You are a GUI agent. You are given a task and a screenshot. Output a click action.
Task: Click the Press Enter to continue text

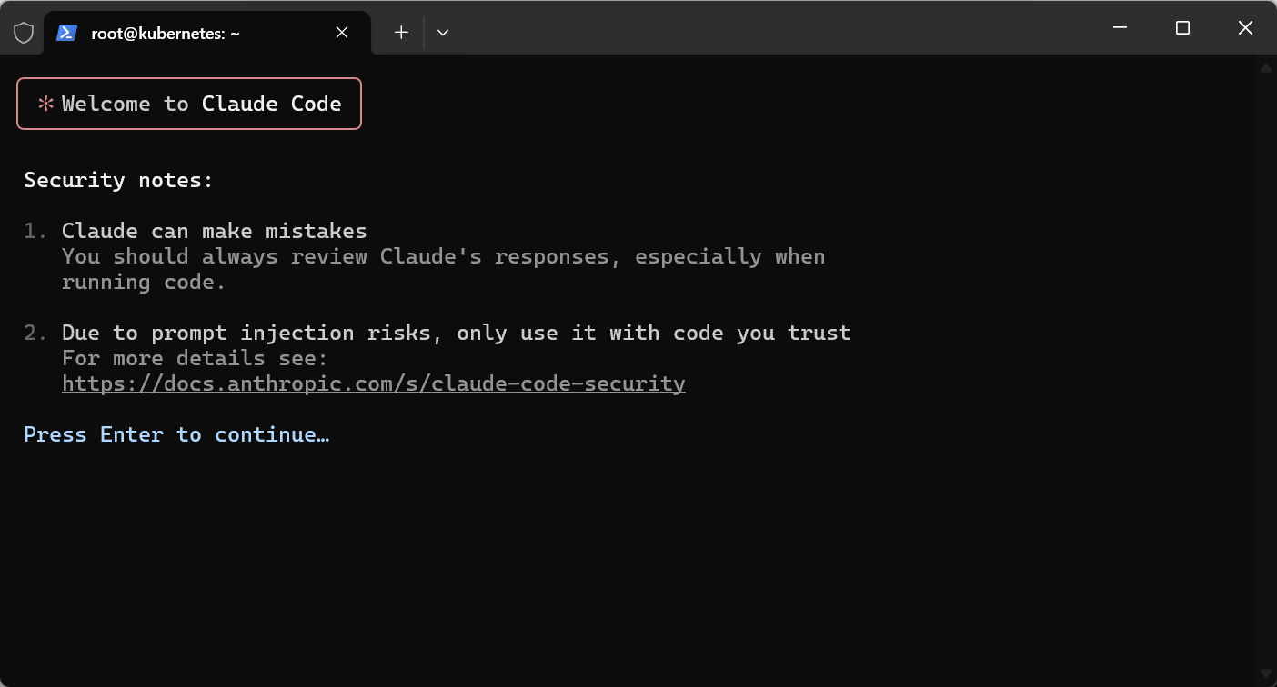pyautogui.click(x=176, y=434)
